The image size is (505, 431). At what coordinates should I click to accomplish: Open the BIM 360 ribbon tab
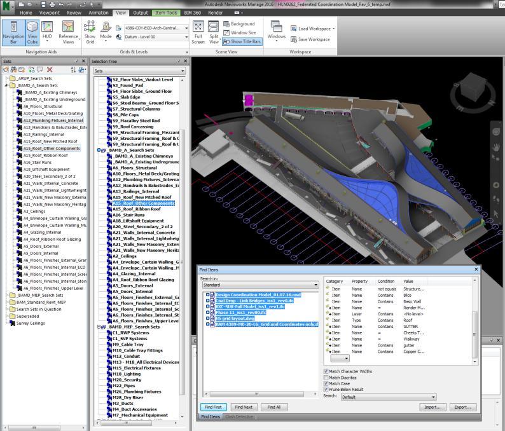click(x=192, y=13)
